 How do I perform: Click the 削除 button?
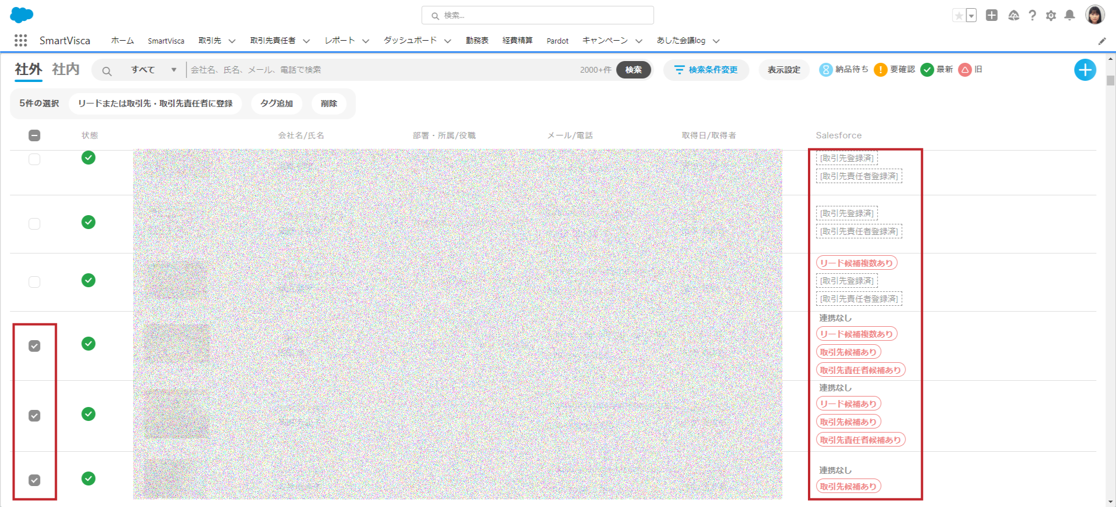click(329, 103)
